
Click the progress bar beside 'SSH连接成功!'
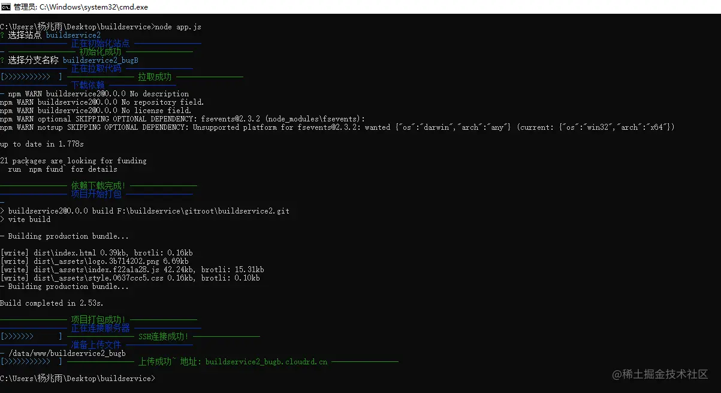click(31, 337)
